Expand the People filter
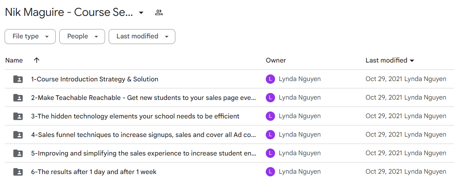Viewport: 454px width, 180px height. click(x=82, y=36)
